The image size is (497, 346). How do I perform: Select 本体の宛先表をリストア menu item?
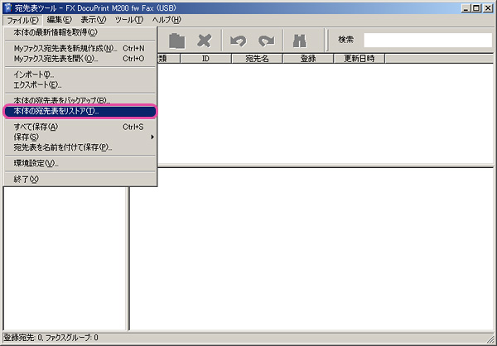pyautogui.click(x=56, y=111)
